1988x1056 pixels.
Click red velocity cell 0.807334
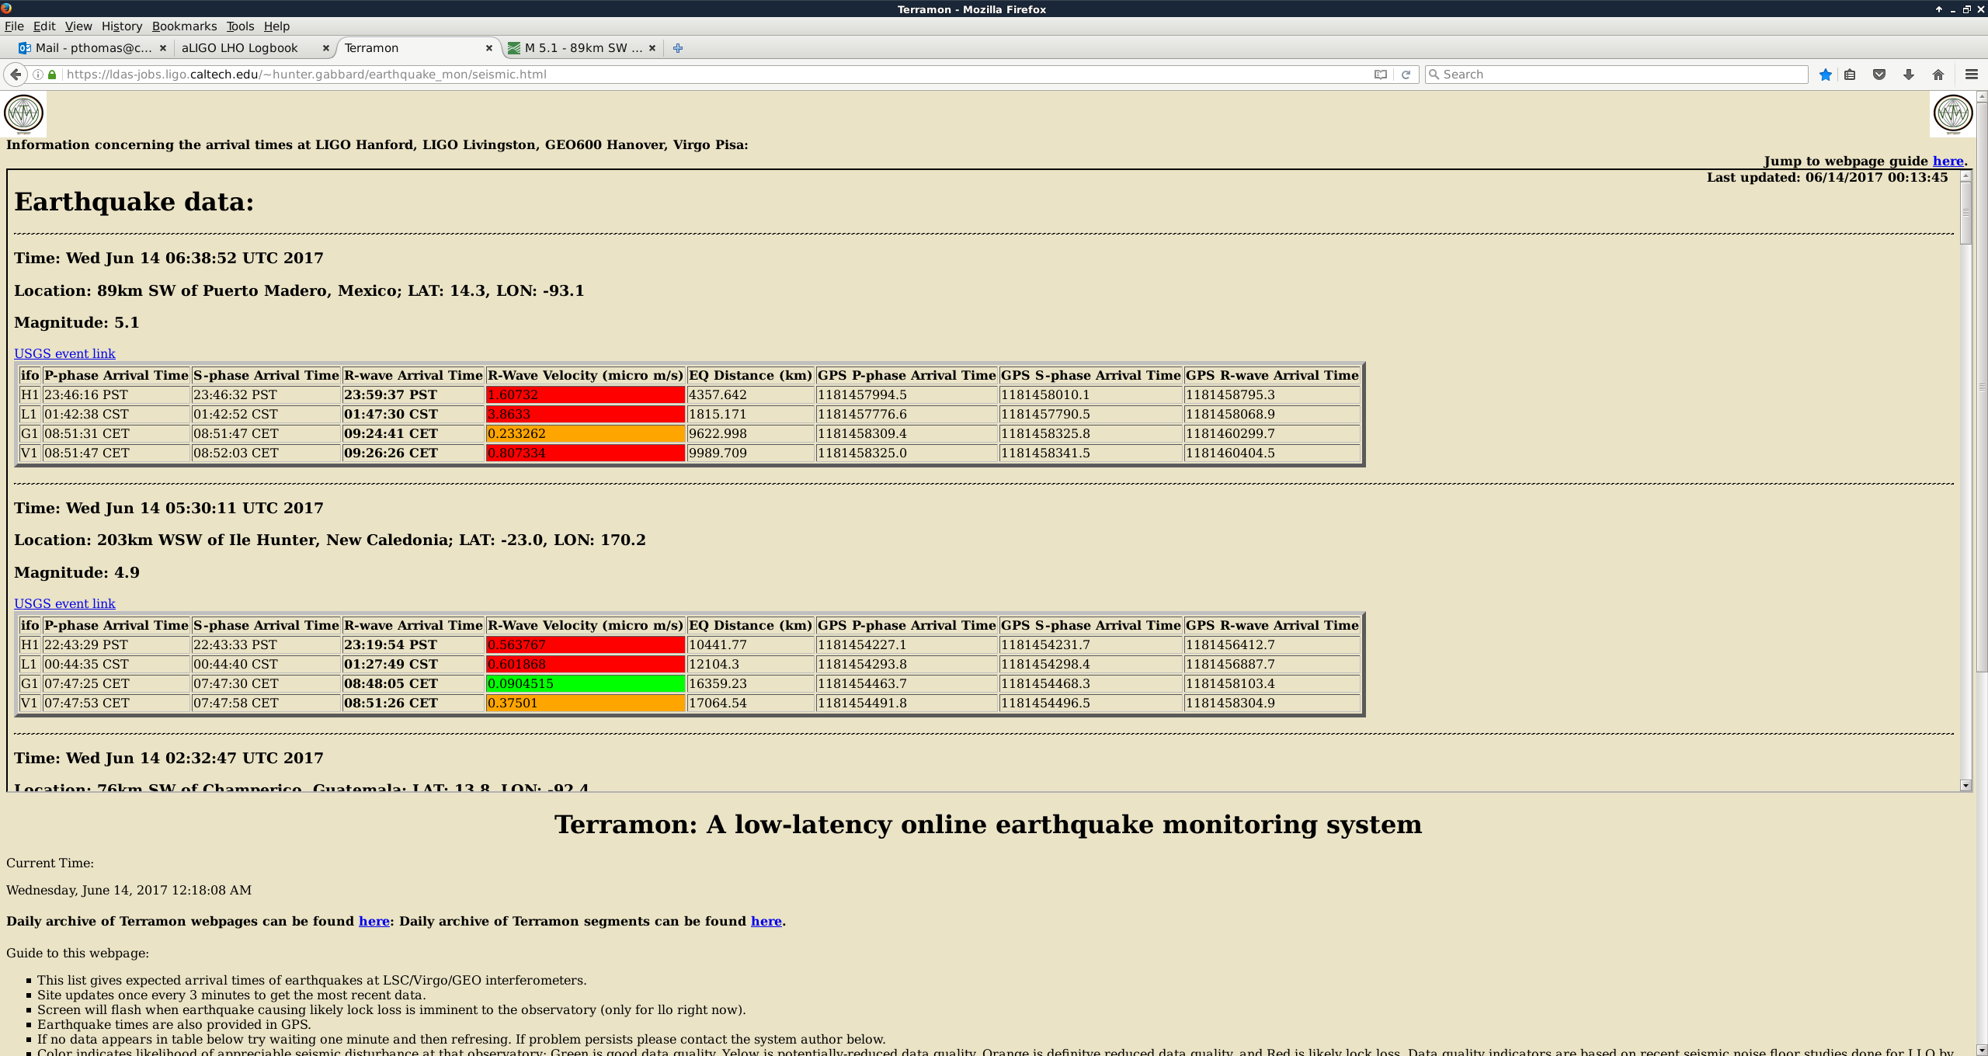click(x=586, y=453)
